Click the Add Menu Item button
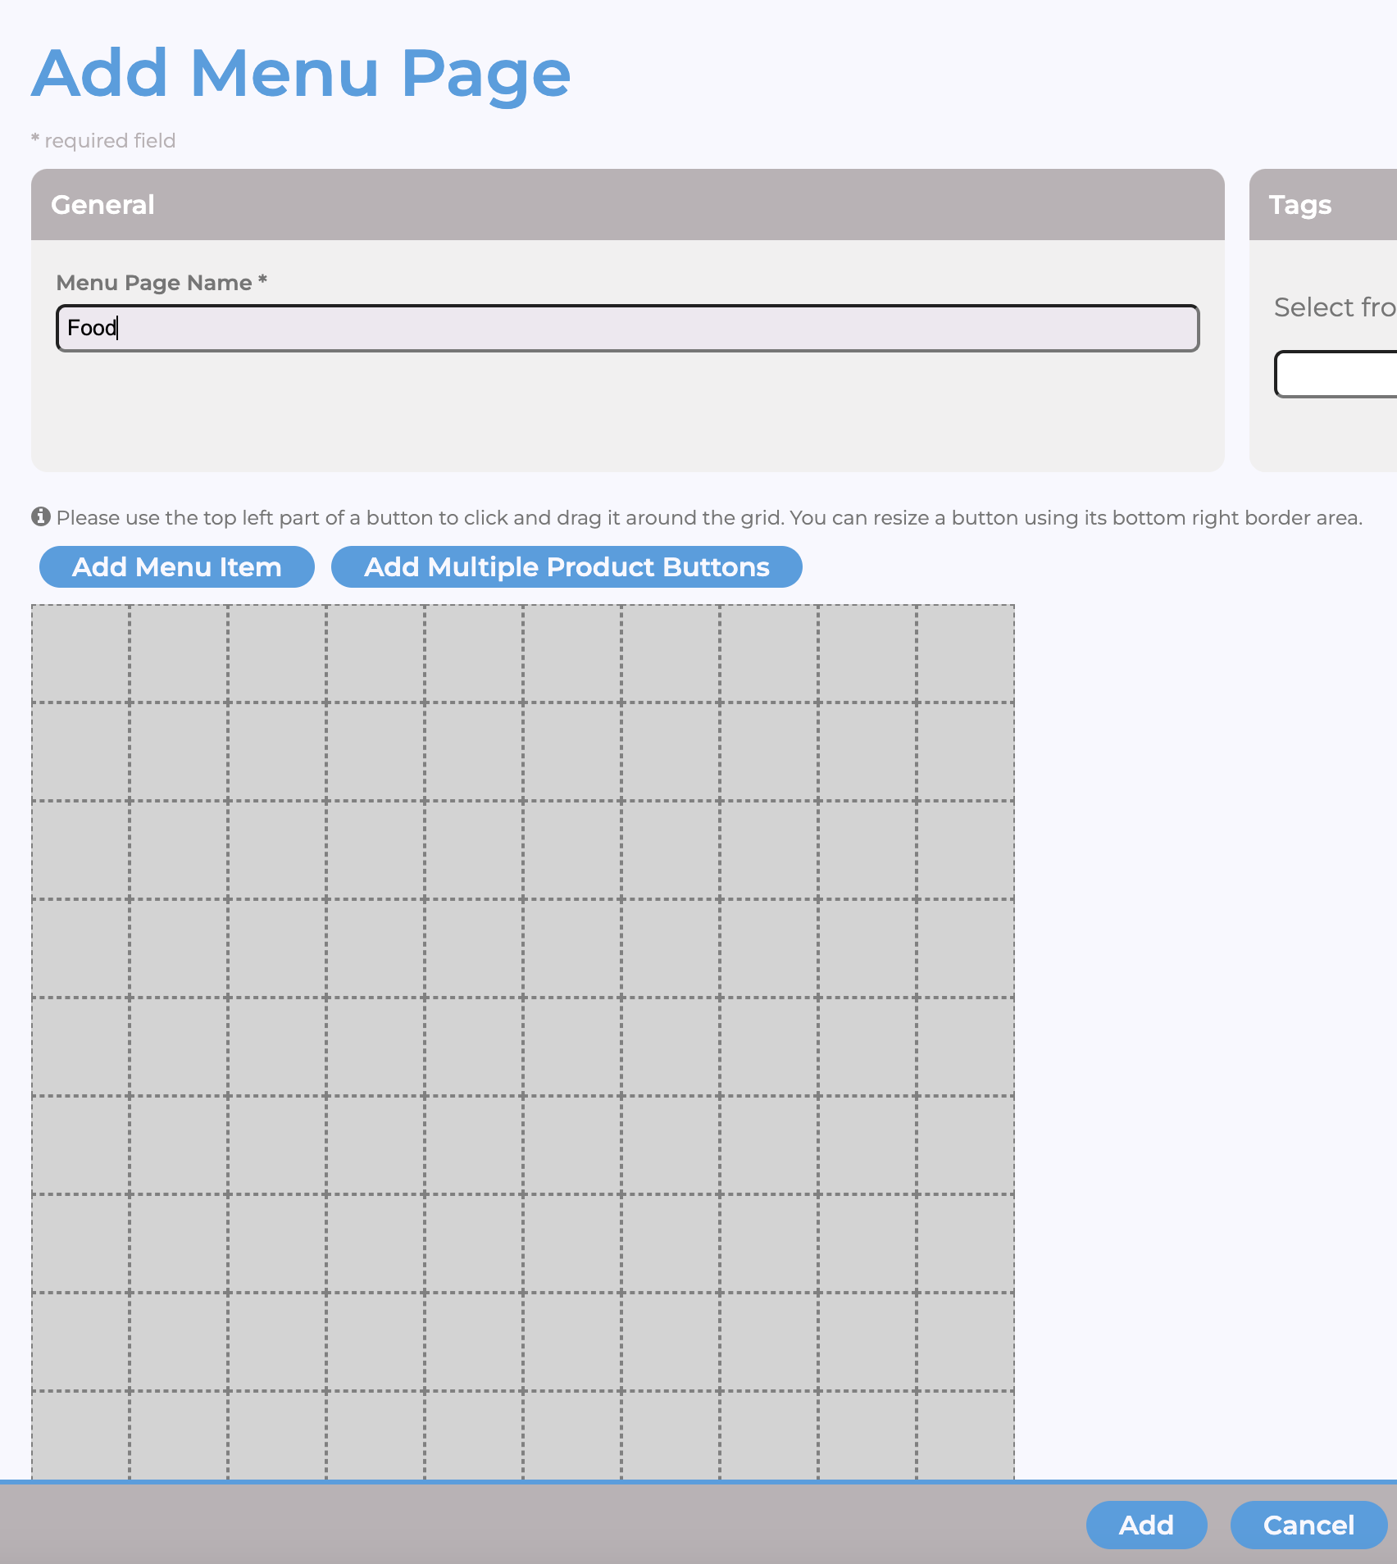 pyautogui.click(x=177, y=567)
